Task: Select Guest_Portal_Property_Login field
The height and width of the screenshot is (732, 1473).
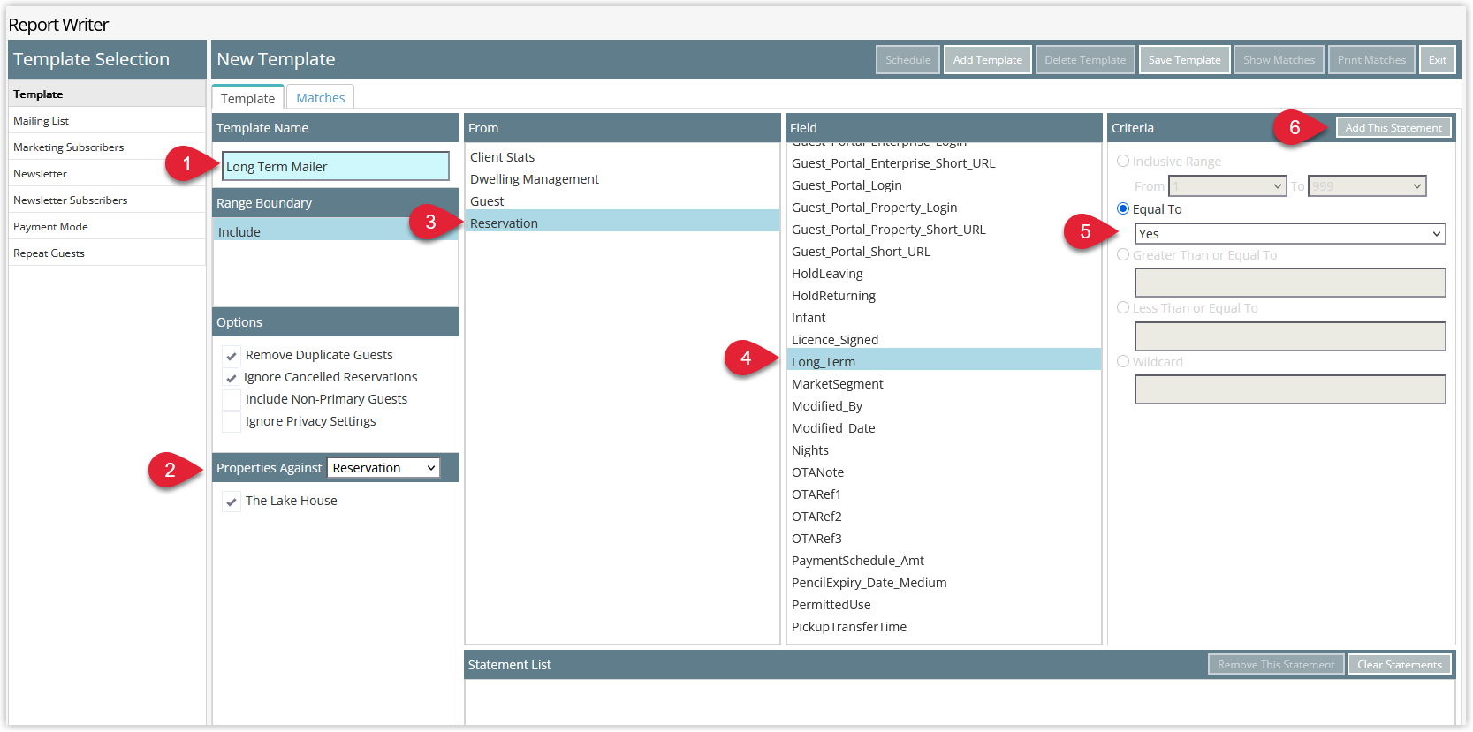Action: click(x=944, y=208)
